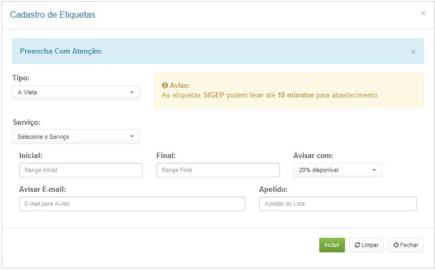Click the Limpar button
The height and width of the screenshot is (270, 435).
coord(366,245)
